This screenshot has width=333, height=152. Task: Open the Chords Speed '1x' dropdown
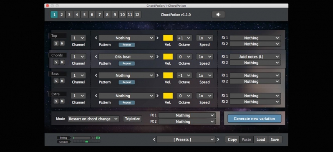tap(204, 56)
